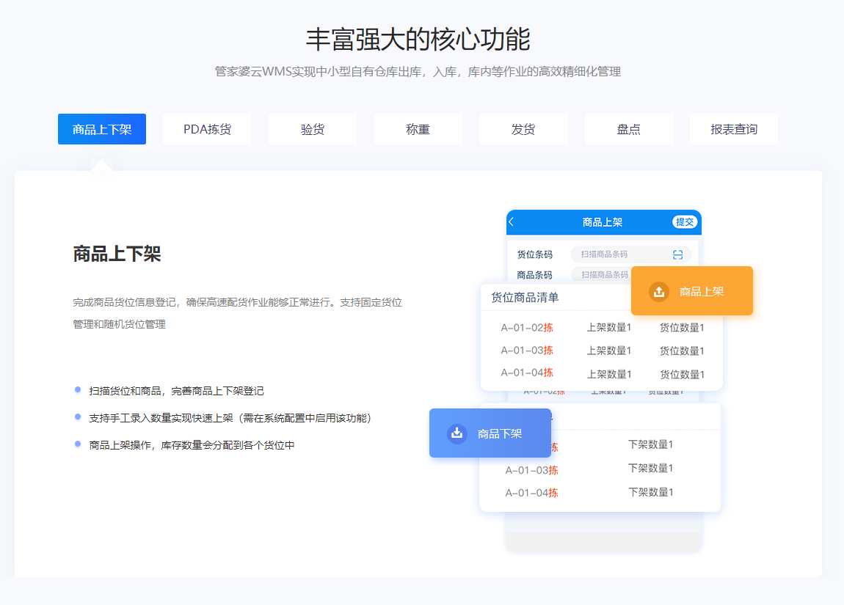
Task: Click the 完成商品货位信息登记 description paragraph
Action: tap(237, 313)
